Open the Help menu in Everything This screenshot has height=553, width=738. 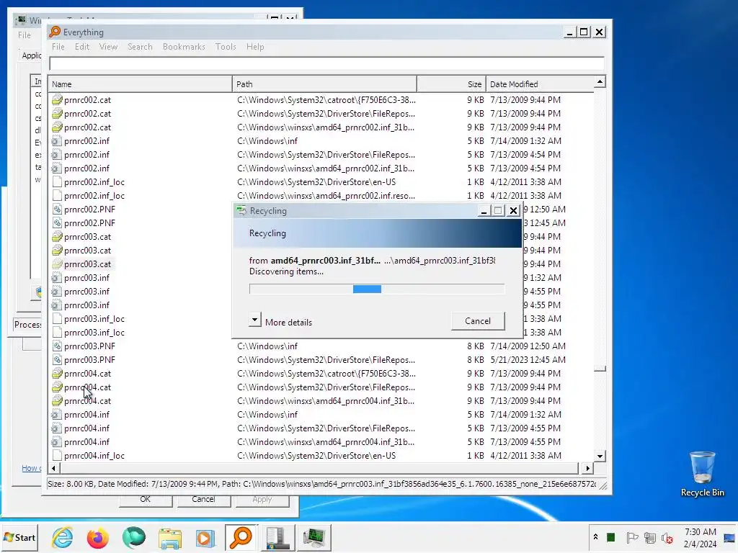[x=255, y=47]
